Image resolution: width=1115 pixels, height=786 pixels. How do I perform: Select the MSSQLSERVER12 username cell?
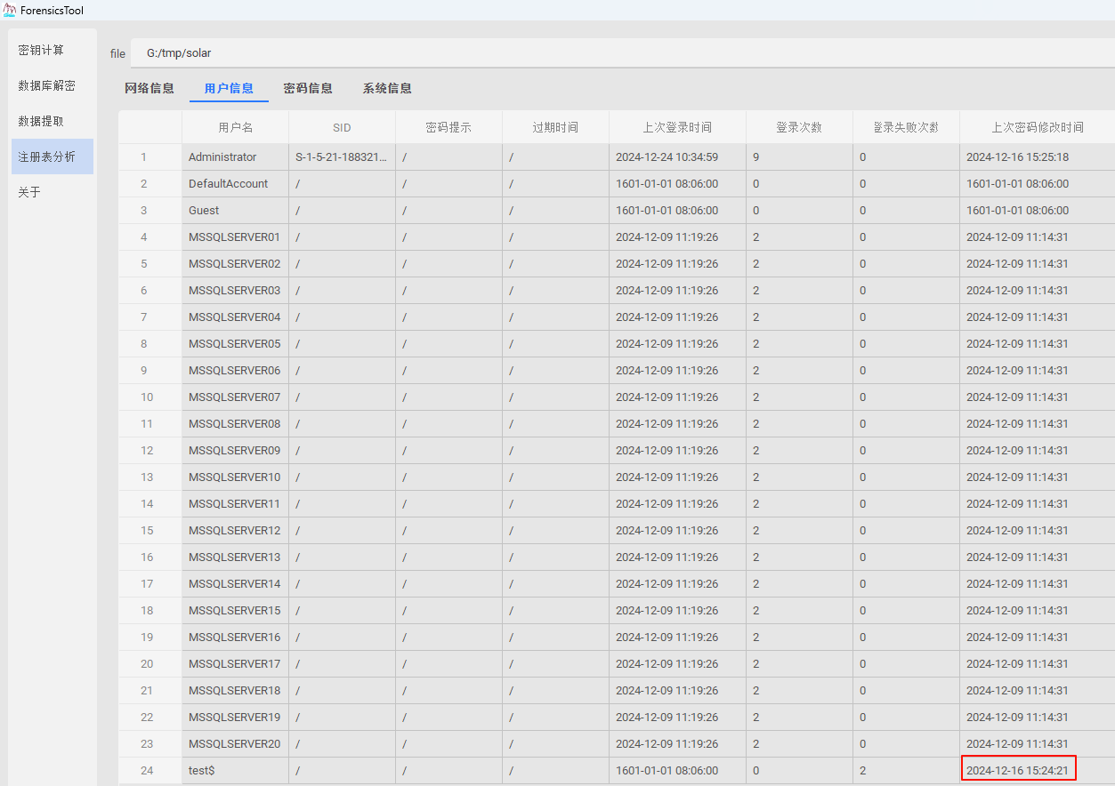236,531
